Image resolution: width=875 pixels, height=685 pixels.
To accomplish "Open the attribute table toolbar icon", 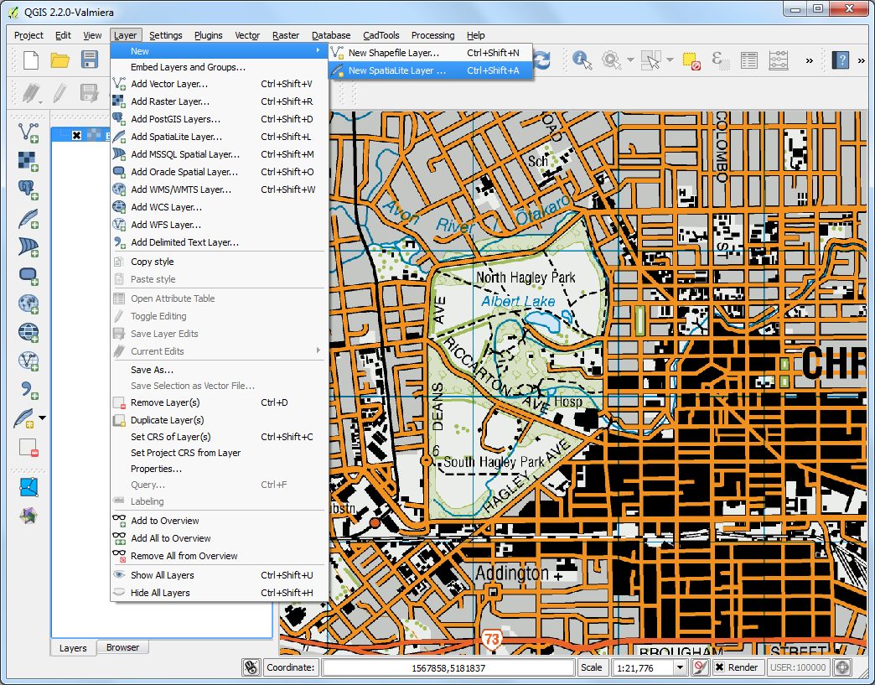I will [749, 60].
